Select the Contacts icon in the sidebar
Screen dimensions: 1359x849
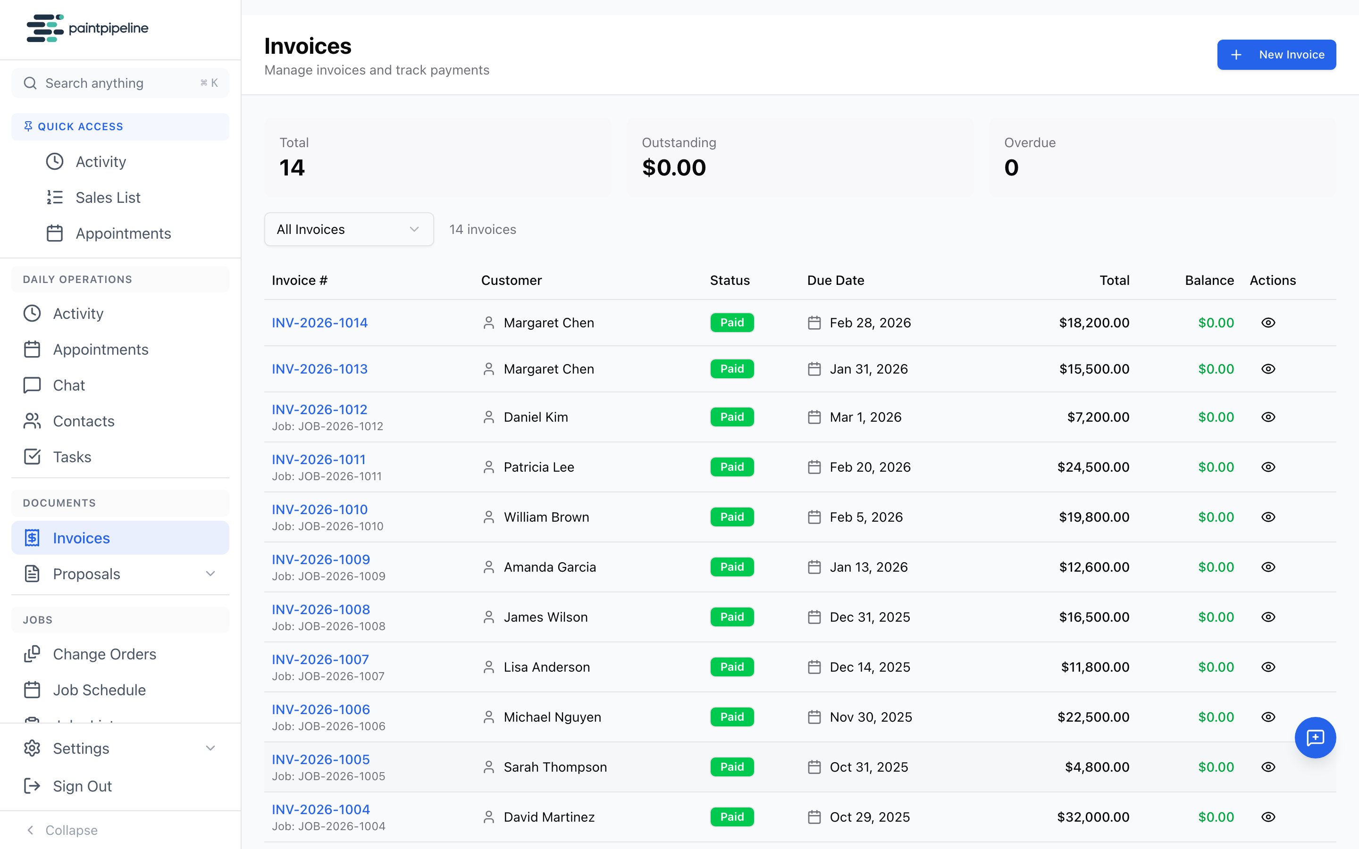(32, 421)
